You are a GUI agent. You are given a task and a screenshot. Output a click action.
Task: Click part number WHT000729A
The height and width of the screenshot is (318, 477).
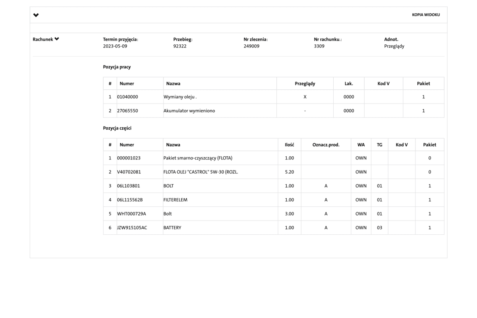pyautogui.click(x=131, y=214)
